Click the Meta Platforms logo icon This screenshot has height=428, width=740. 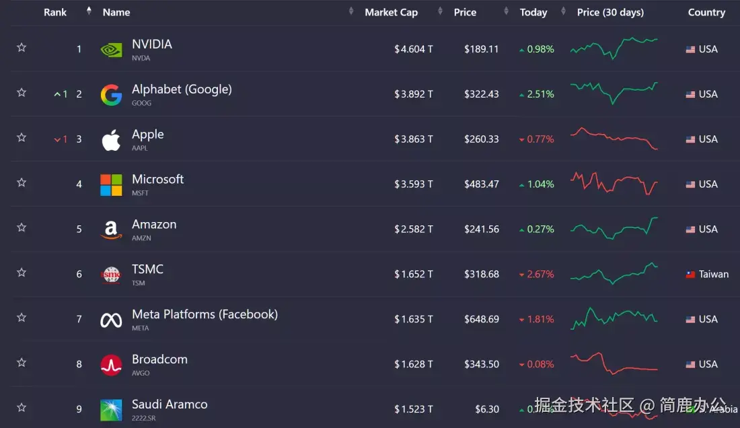[111, 320]
